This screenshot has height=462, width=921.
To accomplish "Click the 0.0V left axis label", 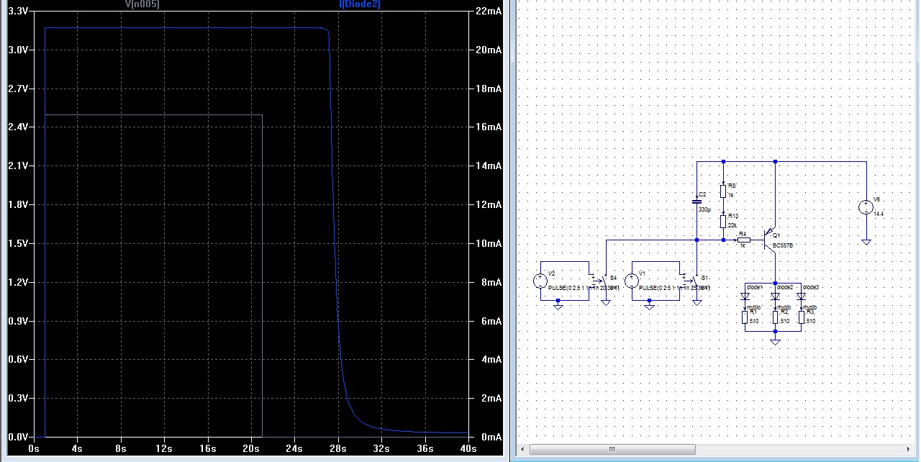I will coord(17,437).
